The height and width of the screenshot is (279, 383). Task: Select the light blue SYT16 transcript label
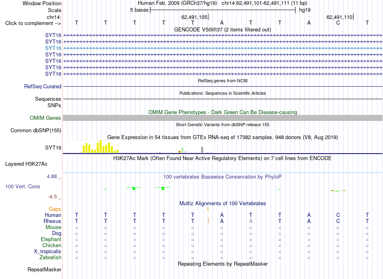coord(53,48)
